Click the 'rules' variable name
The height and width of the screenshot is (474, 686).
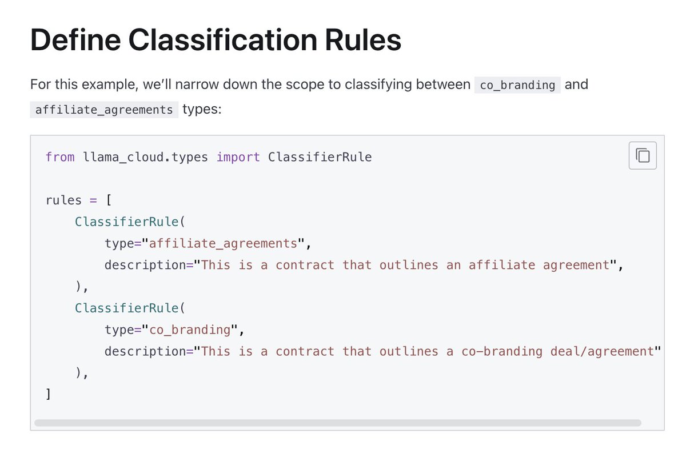(x=63, y=200)
